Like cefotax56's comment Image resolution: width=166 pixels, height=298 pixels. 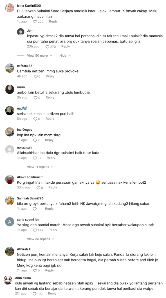click(x=35, y=76)
